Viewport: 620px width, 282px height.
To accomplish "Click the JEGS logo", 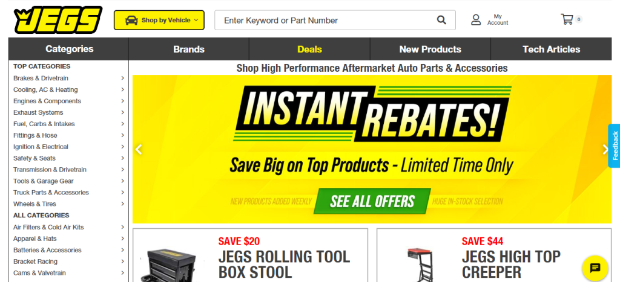I will [58, 20].
